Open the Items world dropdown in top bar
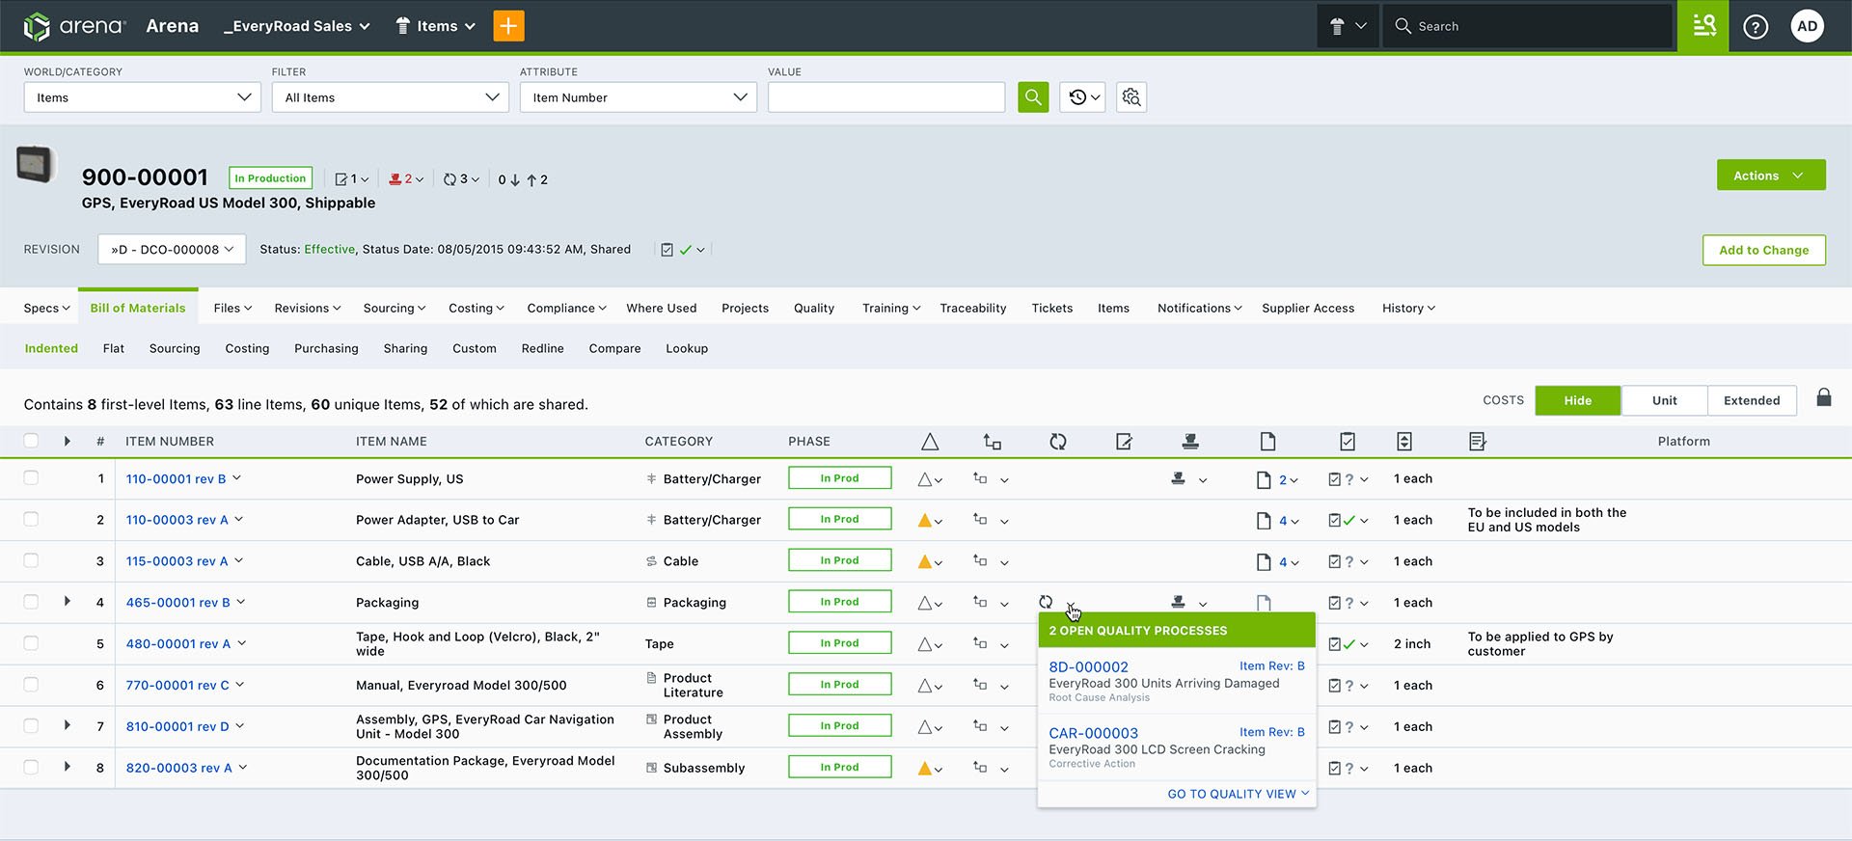Viewport: 1852px width, 841px height. pyautogui.click(x=436, y=26)
